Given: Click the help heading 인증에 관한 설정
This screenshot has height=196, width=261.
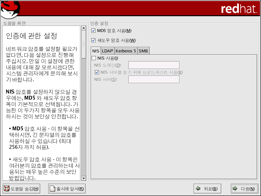Looking at the screenshot, I should (x=32, y=35).
